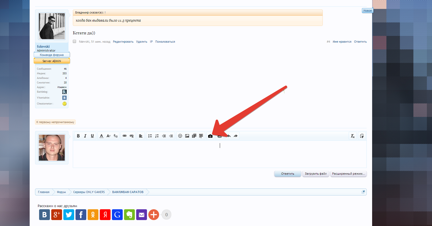Expand more sharing options with plus button
This screenshot has height=226, width=432.
click(x=154, y=215)
